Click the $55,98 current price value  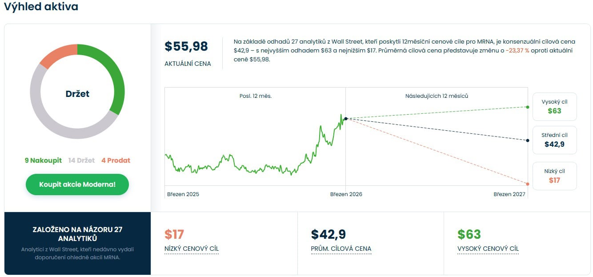pyautogui.click(x=186, y=47)
